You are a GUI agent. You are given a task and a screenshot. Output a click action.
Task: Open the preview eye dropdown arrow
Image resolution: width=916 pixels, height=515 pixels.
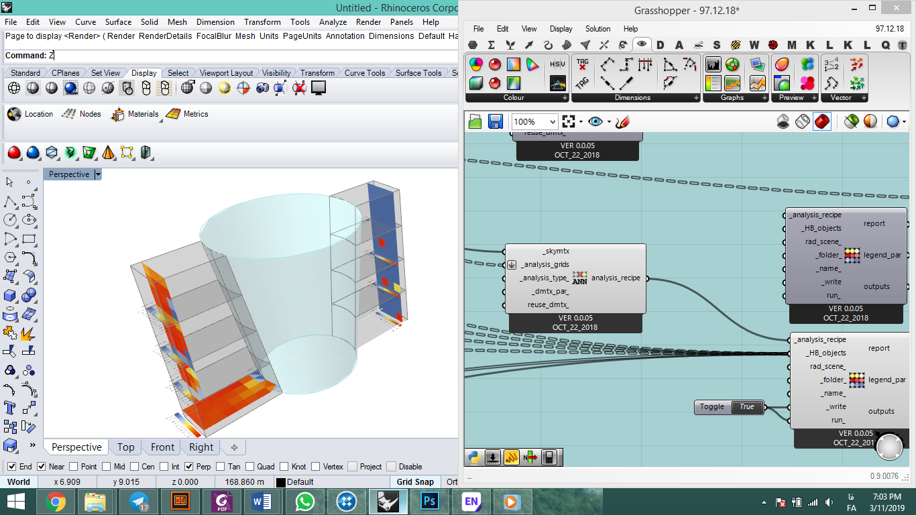(609, 122)
